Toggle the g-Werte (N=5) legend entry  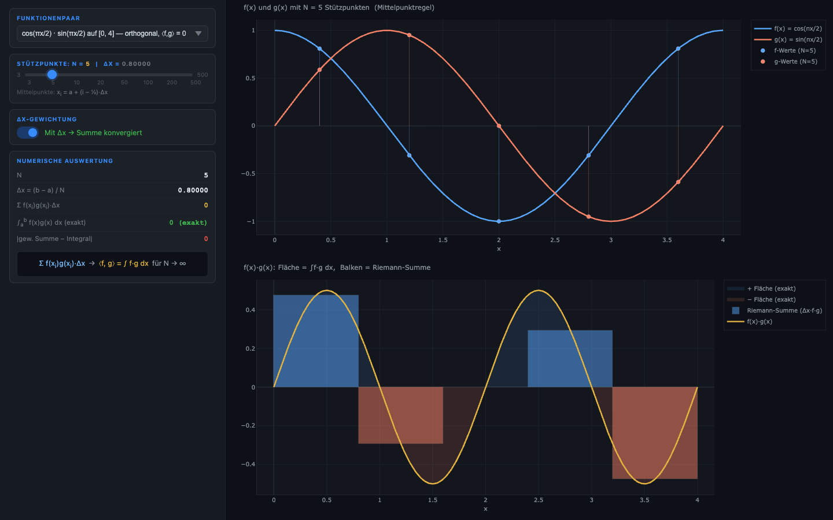tap(788, 61)
